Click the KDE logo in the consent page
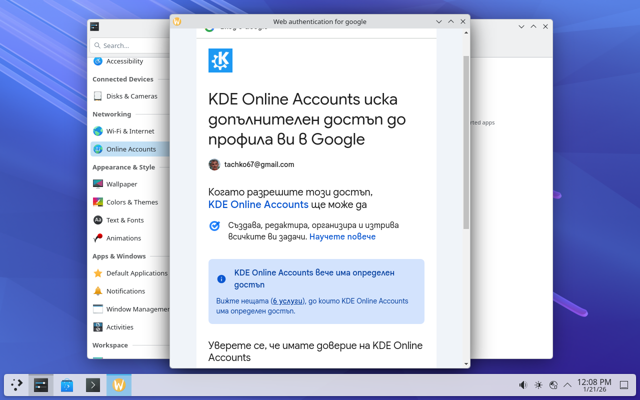The image size is (640, 400). tap(220, 60)
